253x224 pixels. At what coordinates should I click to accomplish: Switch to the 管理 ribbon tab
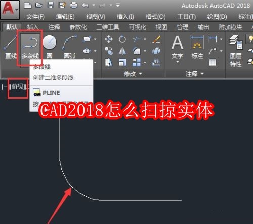point(182,27)
